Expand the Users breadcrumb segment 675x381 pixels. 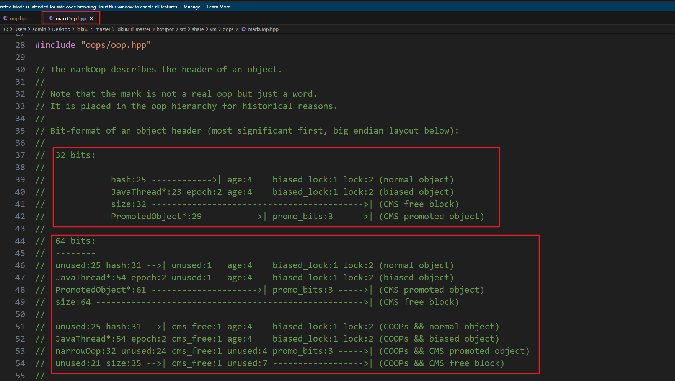(20, 29)
